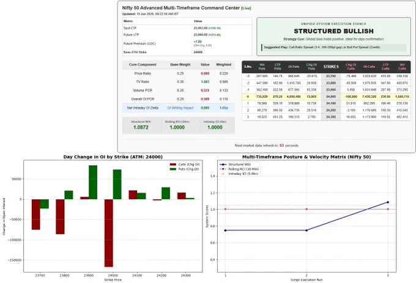Click the Posture & Velocity Matrix chart title
The width and height of the screenshot is (416, 283).
coord(306,157)
